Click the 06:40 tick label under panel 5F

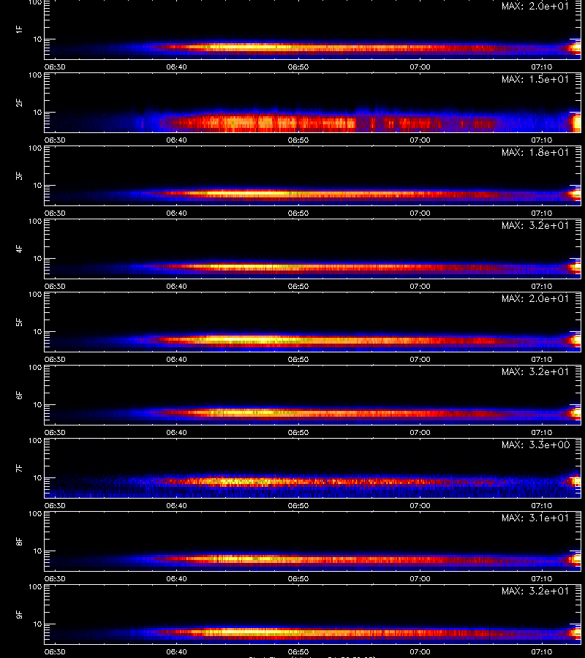pos(177,359)
